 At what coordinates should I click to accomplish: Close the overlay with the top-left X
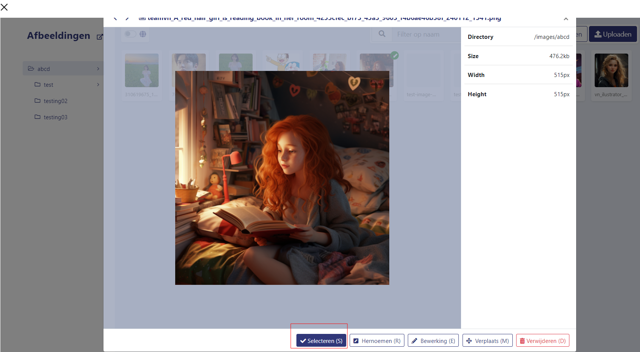(5, 7)
